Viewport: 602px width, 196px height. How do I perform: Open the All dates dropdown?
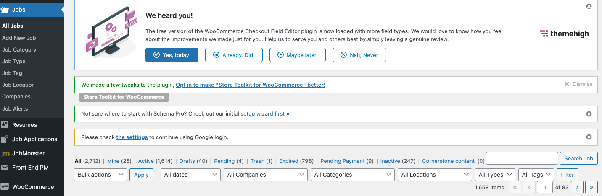pos(190,175)
